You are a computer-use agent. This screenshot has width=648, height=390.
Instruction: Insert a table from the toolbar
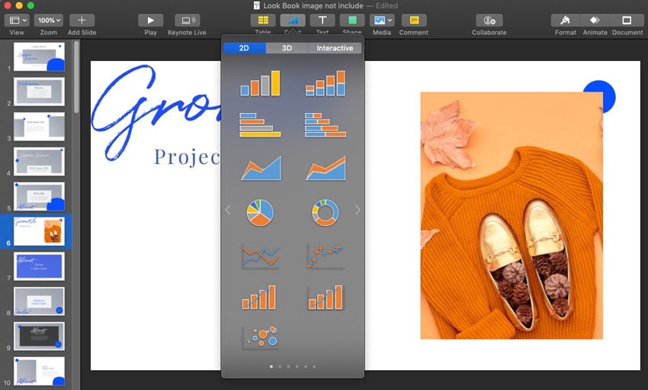pos(263,21)
